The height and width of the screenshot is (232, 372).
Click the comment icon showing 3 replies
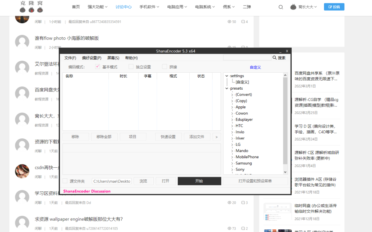tap(243, 203)
